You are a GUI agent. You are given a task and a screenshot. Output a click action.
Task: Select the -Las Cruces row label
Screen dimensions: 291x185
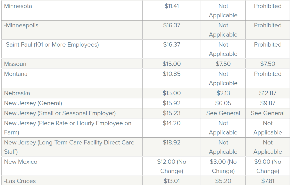[20, 181]
